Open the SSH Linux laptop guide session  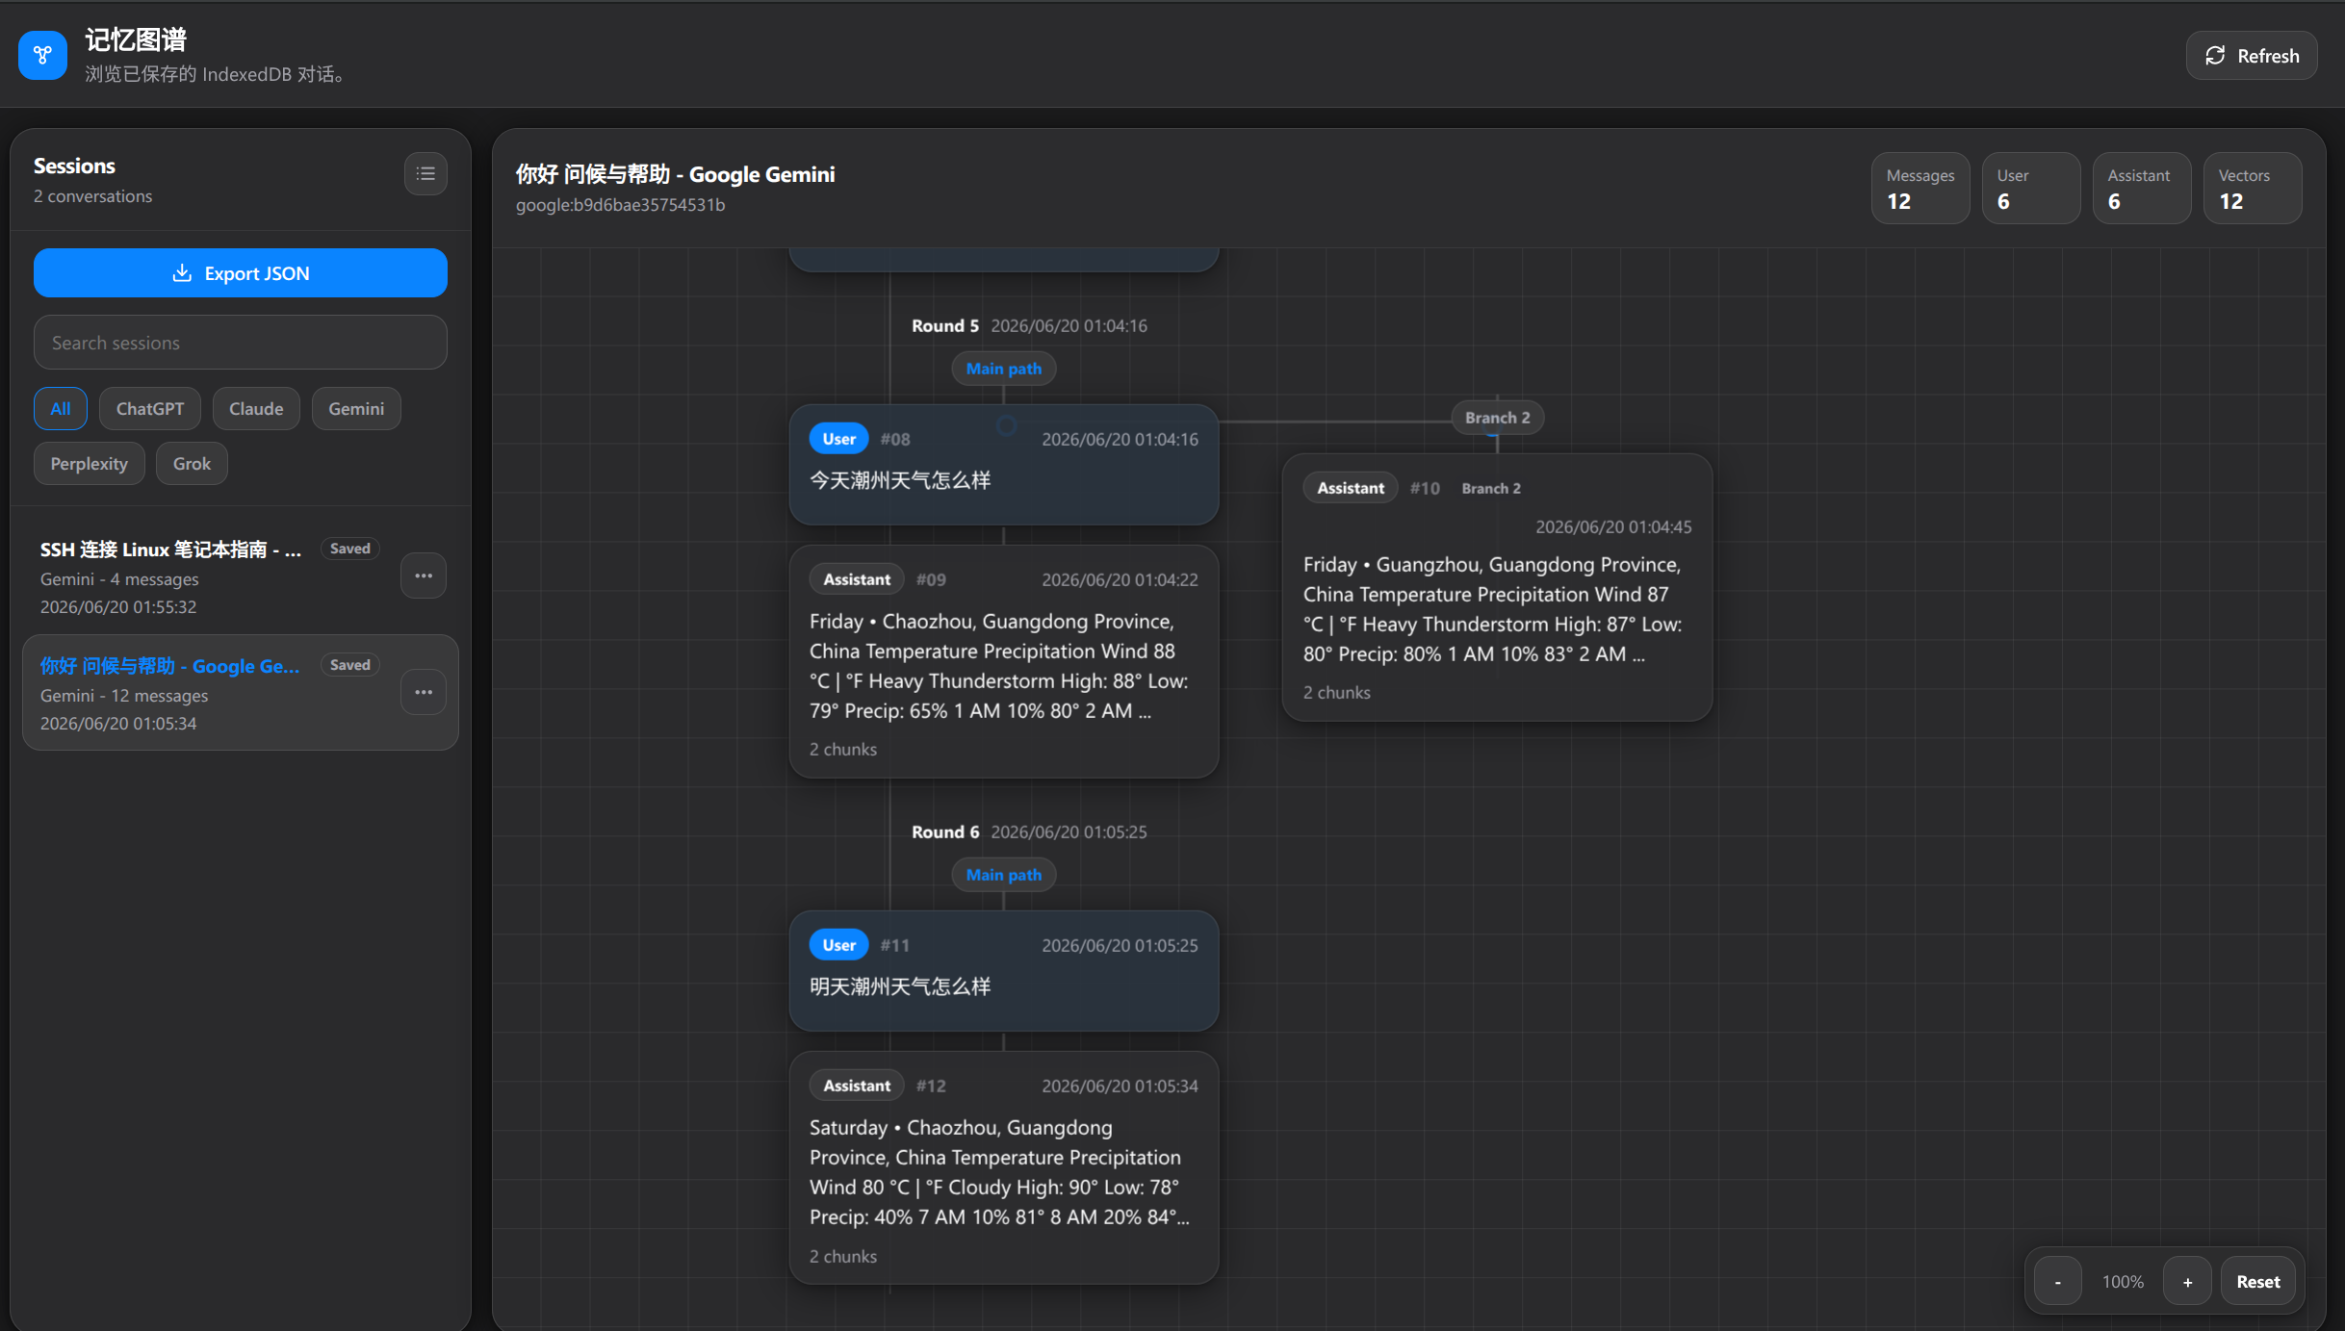click(x=212, y=576)
